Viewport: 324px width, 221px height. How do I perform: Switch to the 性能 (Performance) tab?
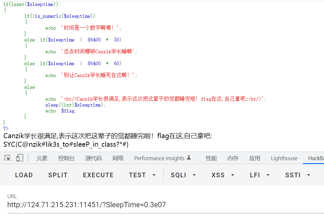pos(211,158)
